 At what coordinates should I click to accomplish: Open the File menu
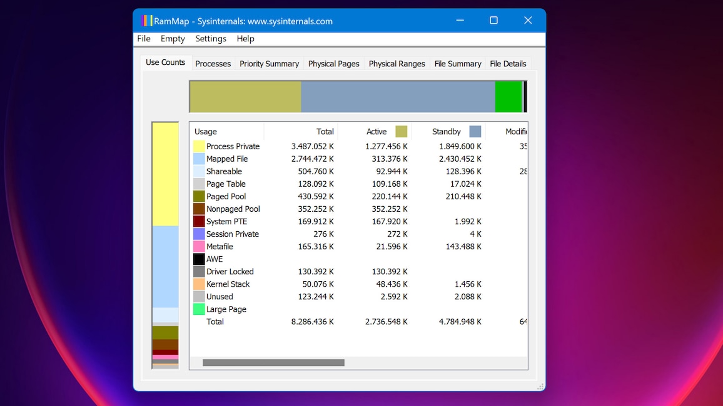[x=144, y=39]
